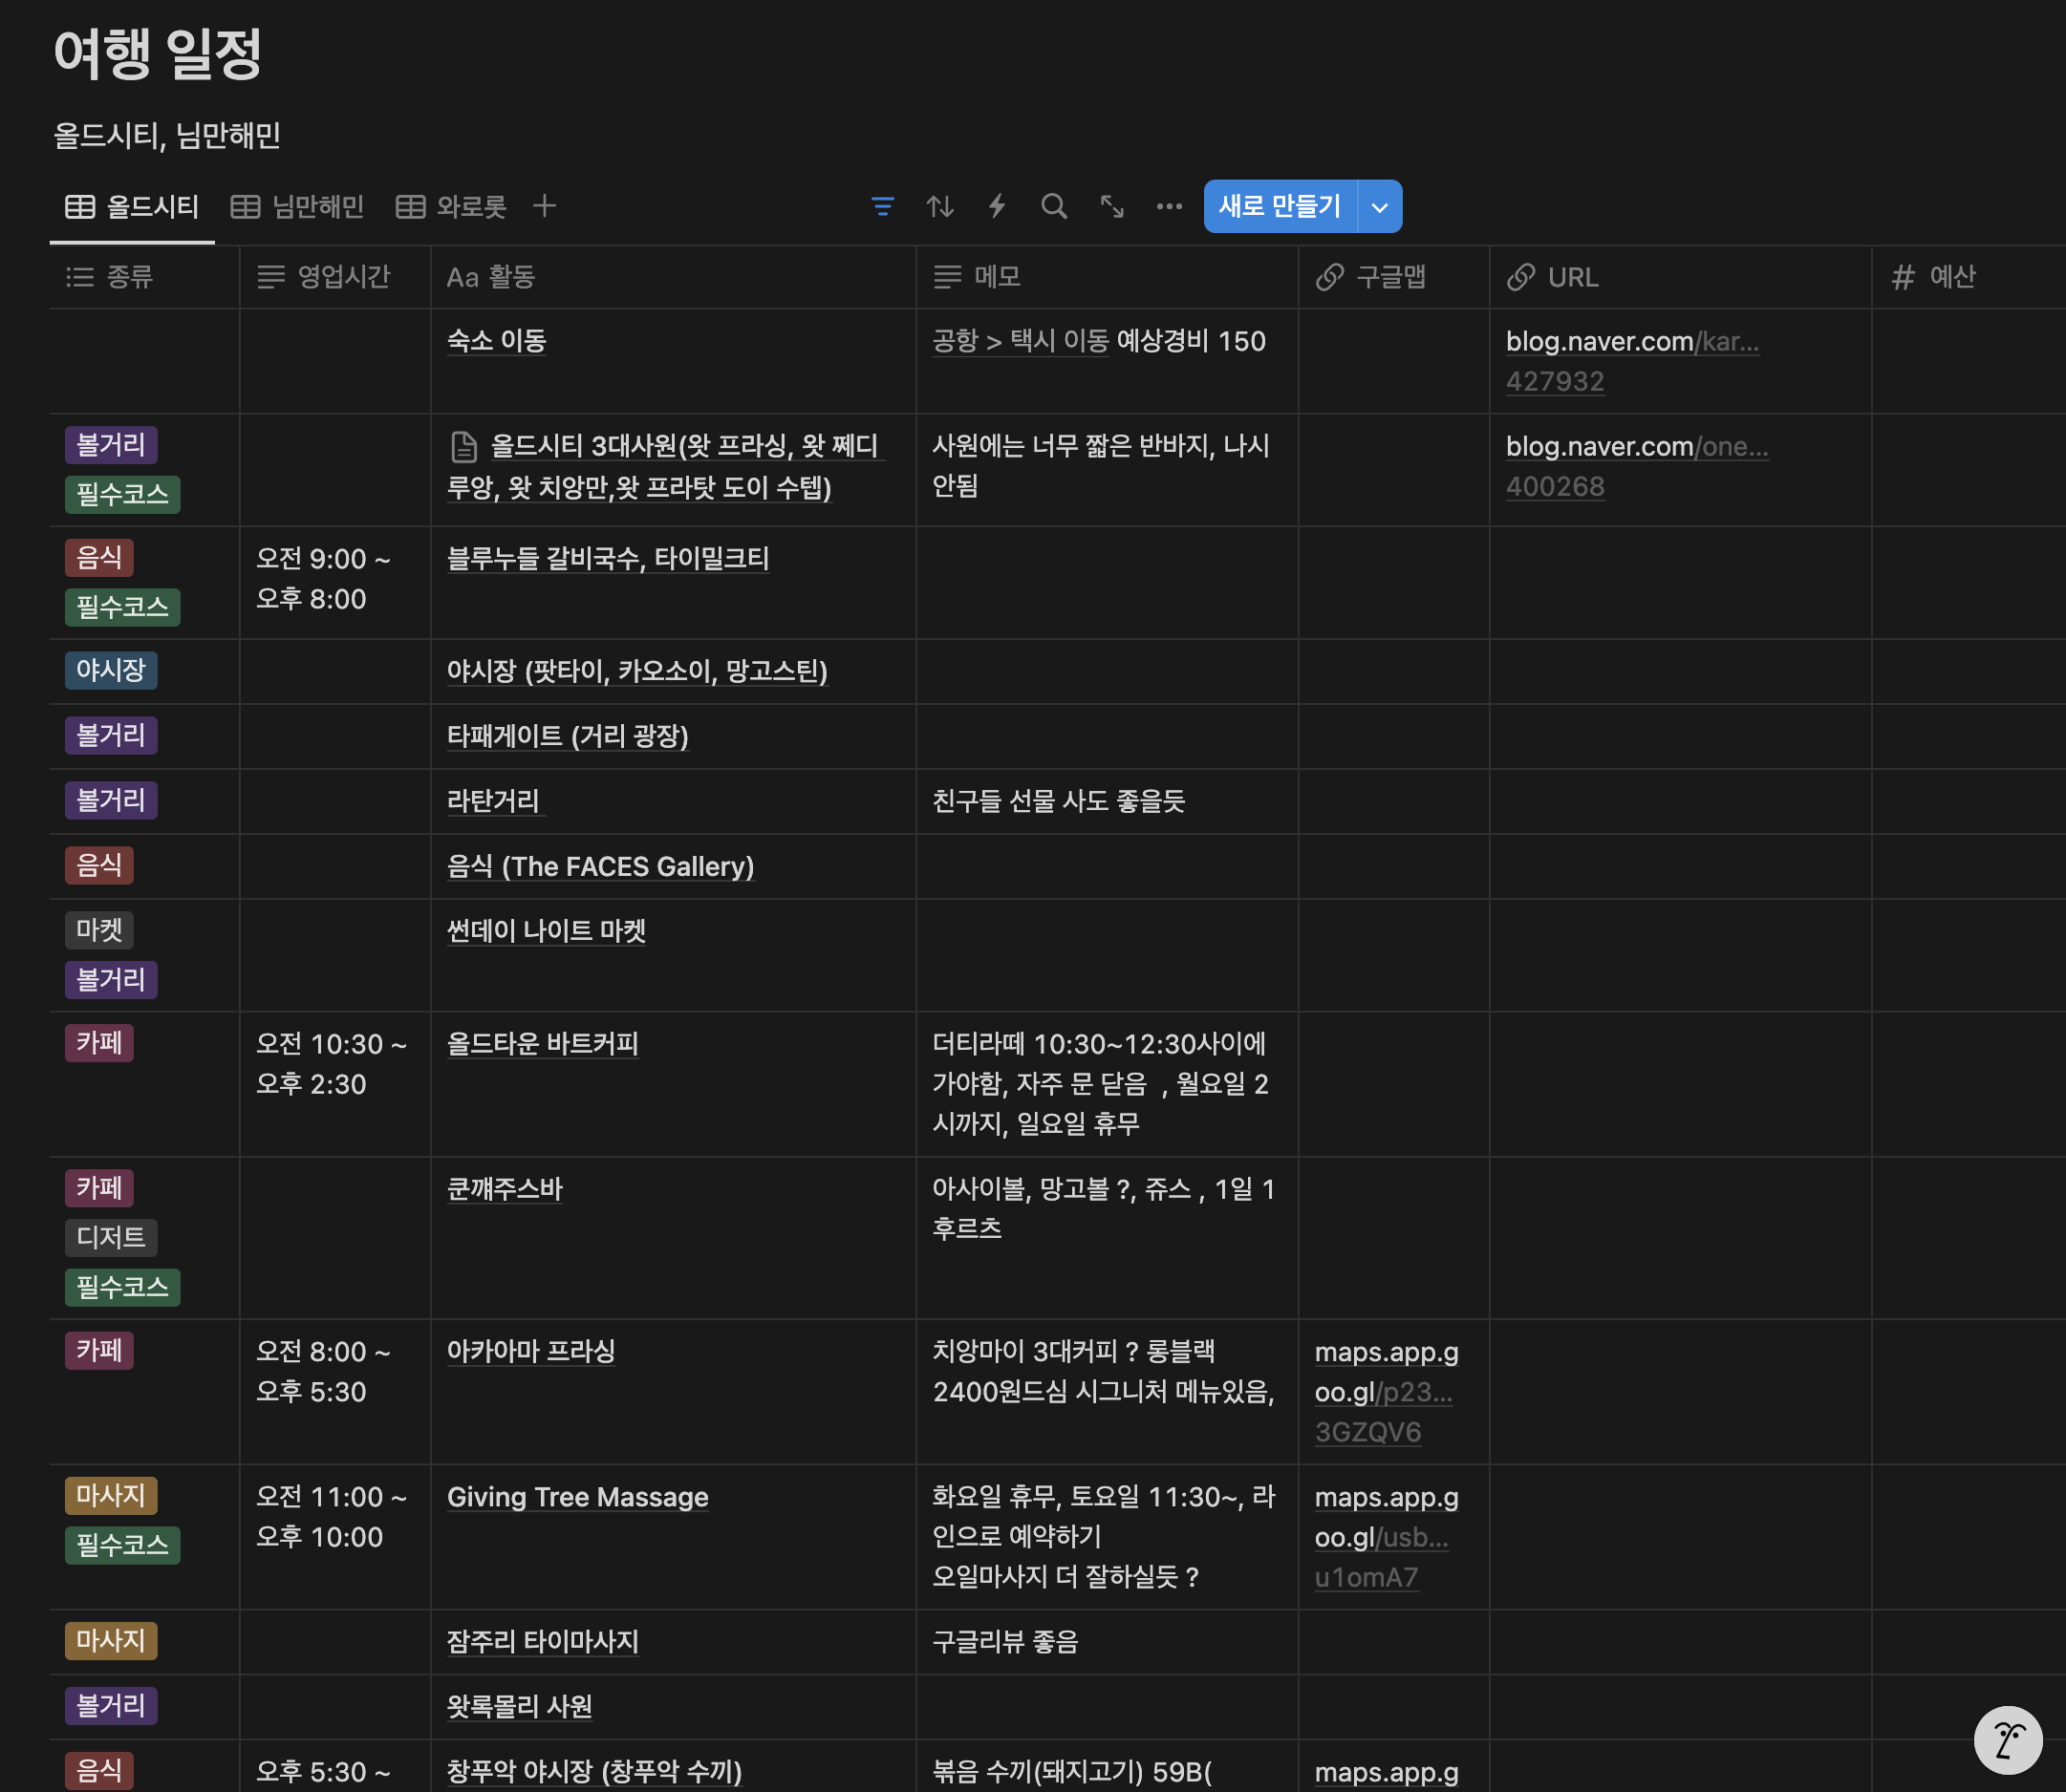Click the filter icon in toolbar
Screen dimensions: 2066x1792
(881, 207)
